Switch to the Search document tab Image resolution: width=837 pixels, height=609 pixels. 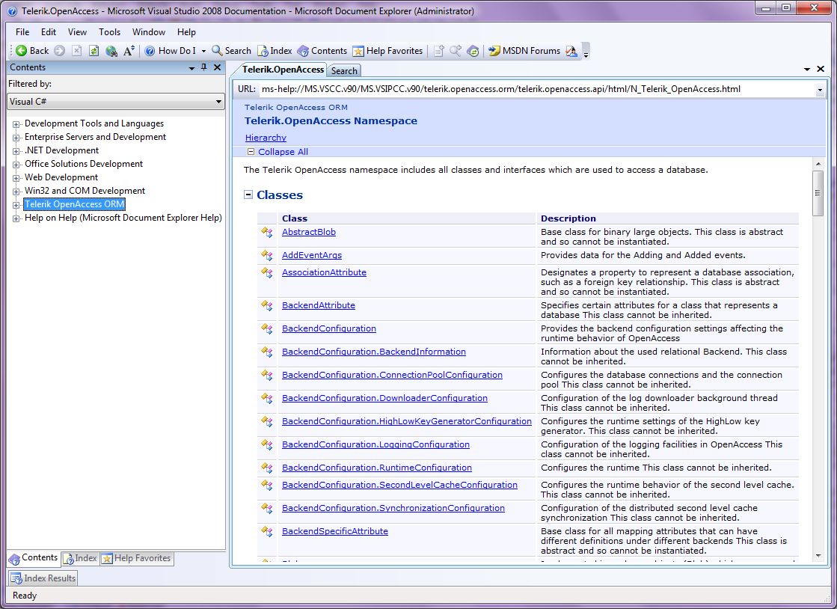[344, 71]
